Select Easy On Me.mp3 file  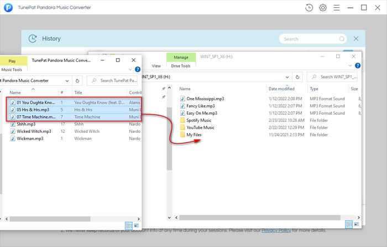click(x=202, y=113)
